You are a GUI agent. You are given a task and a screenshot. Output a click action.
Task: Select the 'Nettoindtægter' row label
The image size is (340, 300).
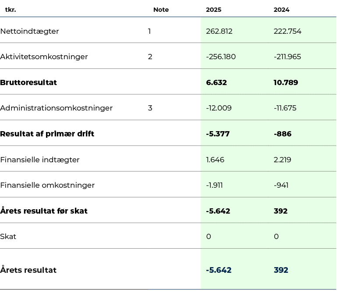29,31
